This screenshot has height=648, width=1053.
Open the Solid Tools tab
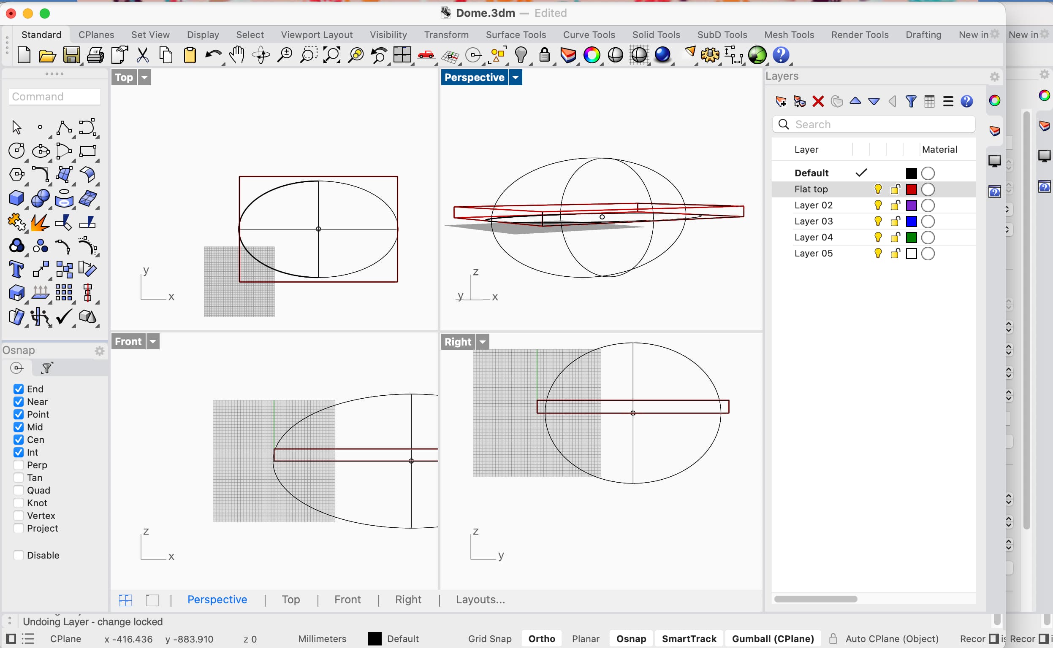coord(656,35)
